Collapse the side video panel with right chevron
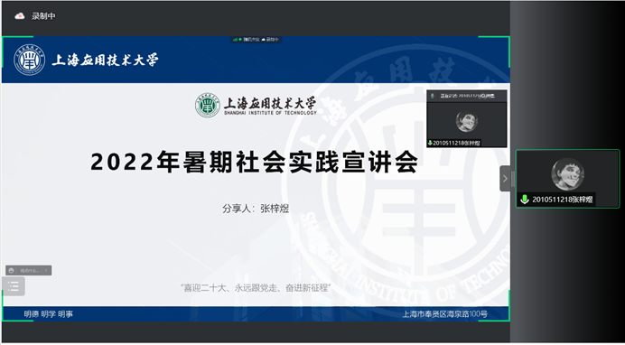This screenshot has height=345, width=625. pos(505,179)
